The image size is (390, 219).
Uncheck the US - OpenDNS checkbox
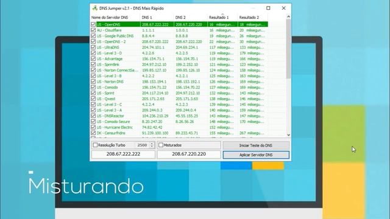(x=93, y=24)
